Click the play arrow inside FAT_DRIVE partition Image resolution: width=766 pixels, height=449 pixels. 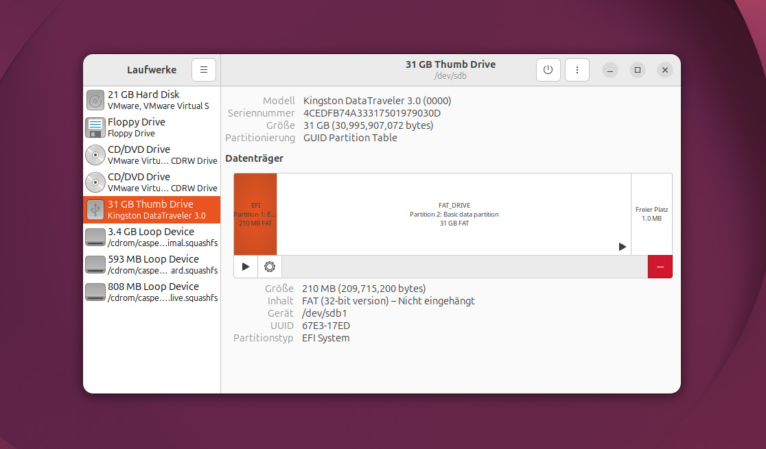pos(623,247)
